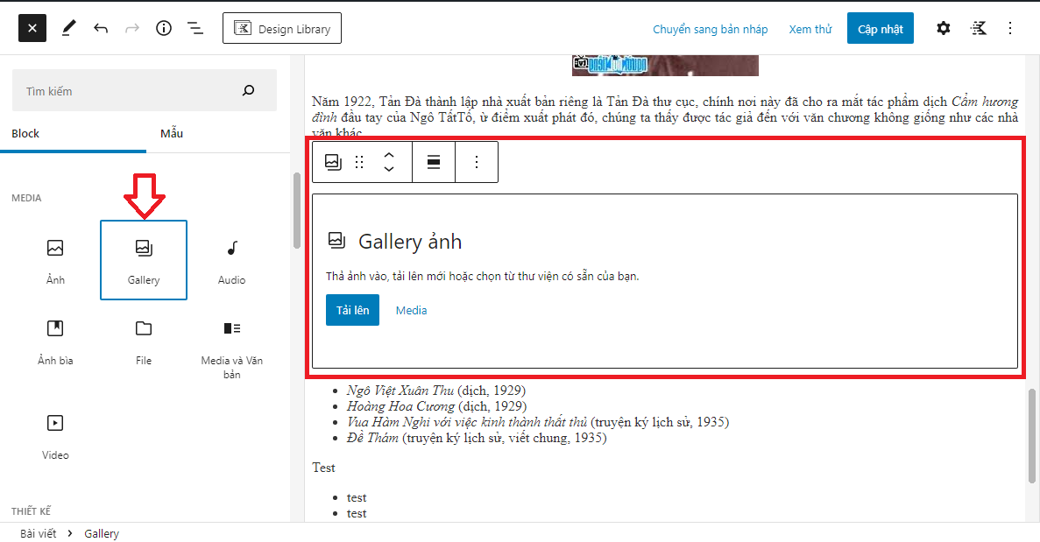Switch to the Block tab
The height and width of the screenshot is (542, 1040).
coord(25,134)
